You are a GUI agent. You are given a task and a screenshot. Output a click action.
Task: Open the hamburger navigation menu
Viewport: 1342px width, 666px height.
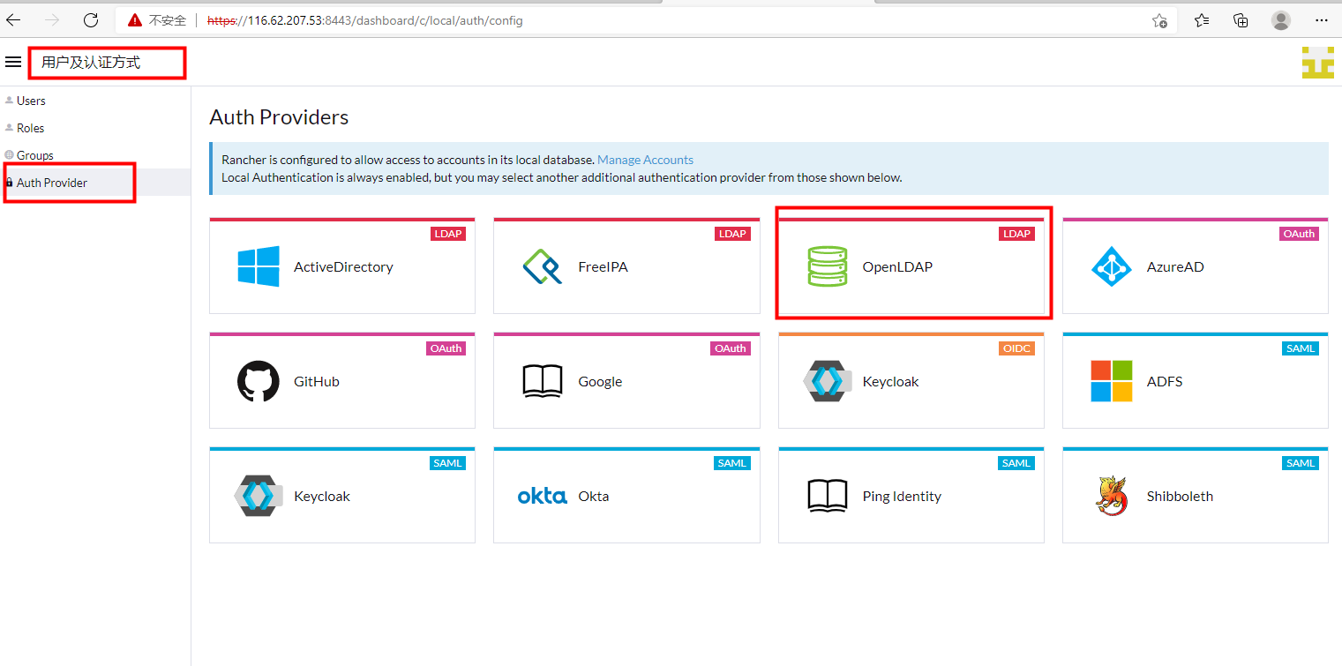coord(13,62)
